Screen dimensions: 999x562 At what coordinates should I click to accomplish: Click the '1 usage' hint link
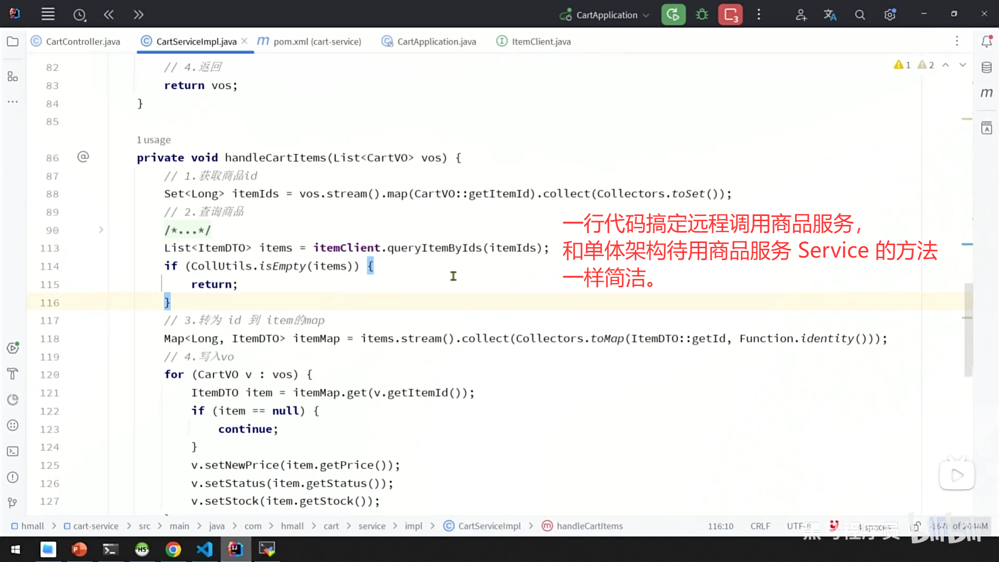click(x=153, y=140)
